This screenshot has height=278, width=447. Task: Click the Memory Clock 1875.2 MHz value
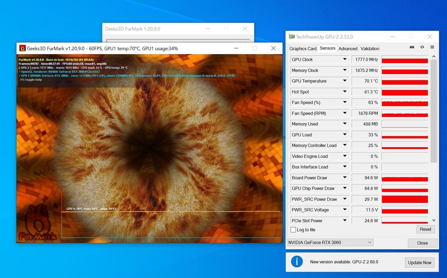pos(365,71)
